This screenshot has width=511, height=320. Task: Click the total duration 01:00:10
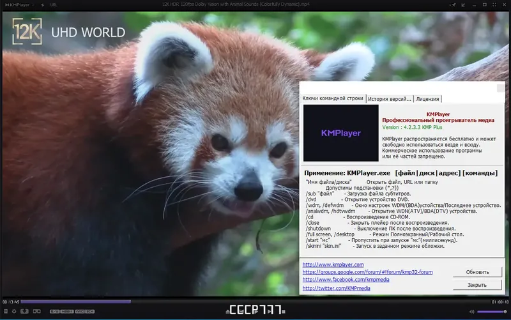[x=500, y=302]
